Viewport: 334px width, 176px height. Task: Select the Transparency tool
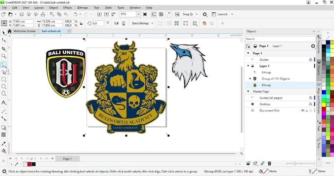[3, 134]
